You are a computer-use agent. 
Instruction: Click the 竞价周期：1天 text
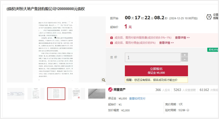[x=174, y=104]
